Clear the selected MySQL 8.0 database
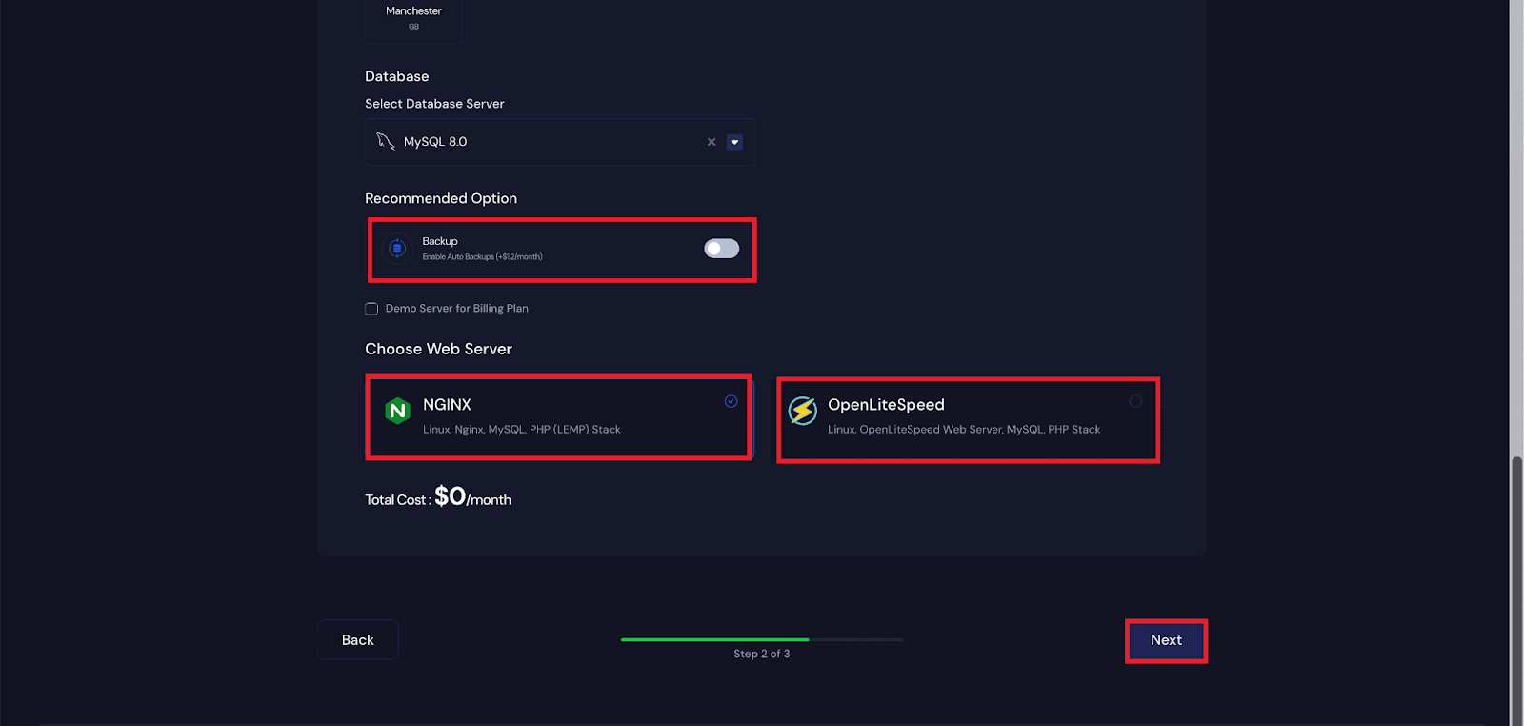This screenshot has width=1524, height=726. 712,142
